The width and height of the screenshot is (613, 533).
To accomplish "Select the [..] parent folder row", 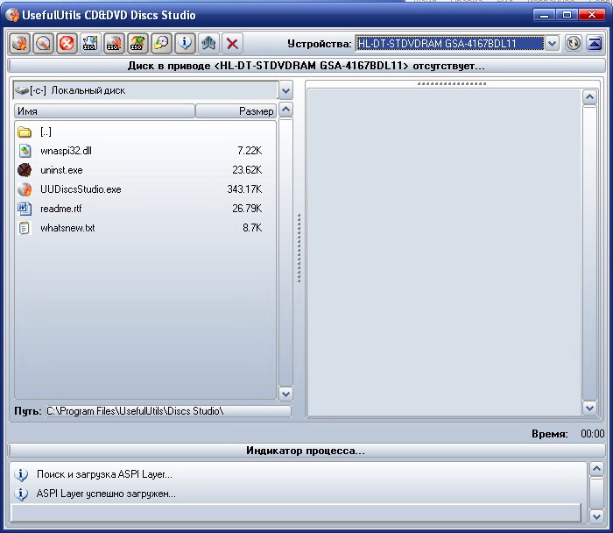I will click(145, 131).
